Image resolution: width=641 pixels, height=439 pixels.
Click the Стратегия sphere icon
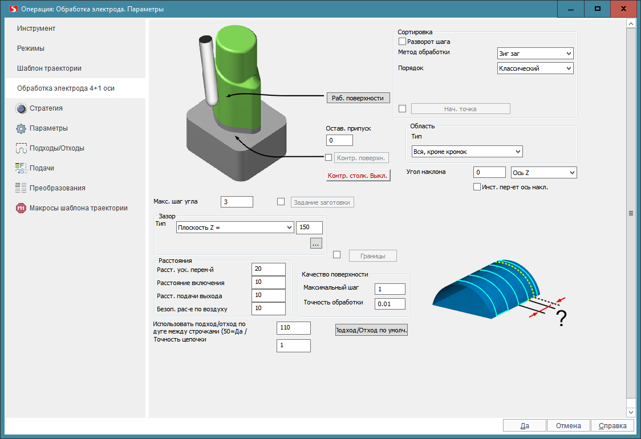(21, 108)
